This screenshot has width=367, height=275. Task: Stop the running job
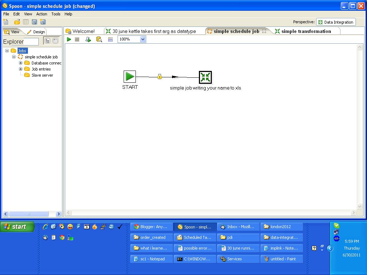click(77, 39)
